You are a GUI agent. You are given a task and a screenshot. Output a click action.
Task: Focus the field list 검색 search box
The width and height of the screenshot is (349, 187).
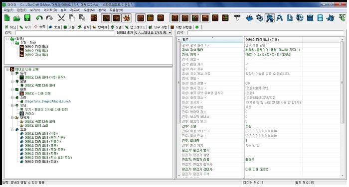click(x=266, y=33)
